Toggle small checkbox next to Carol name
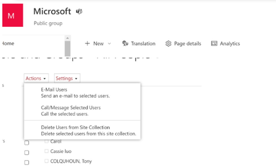 point(46,141)
